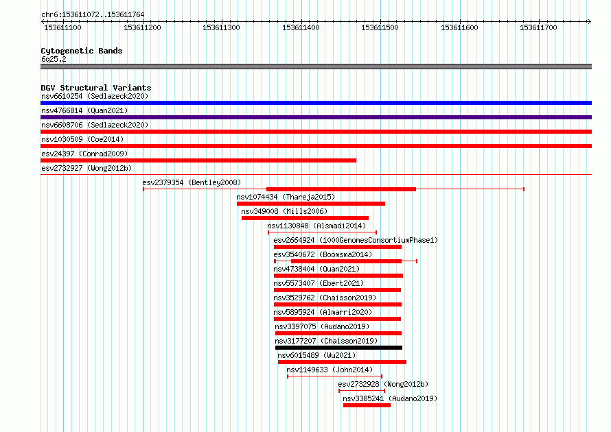Open the esv2732927 (Wong2012b) label
This screenshot has width=611, height=432.
click(x=87, y=168)
